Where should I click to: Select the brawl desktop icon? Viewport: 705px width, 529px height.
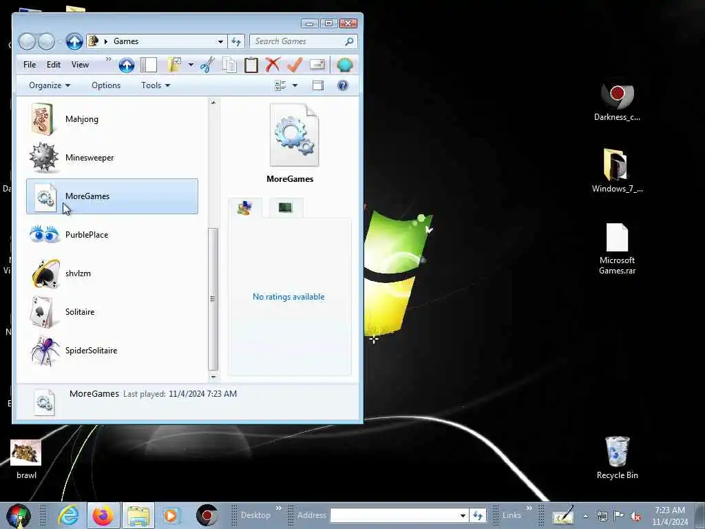(x=26, y=459)
